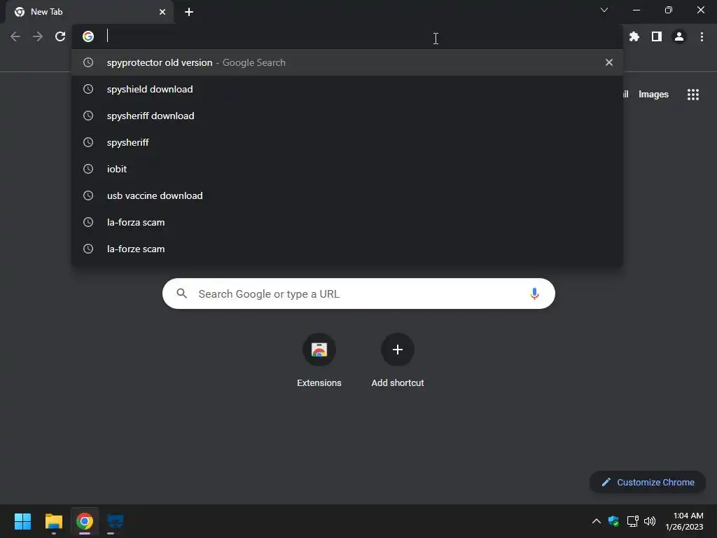The height and width of the screenshot is (538, 717).
Task: Toggle the Chrome side panel icon
Action: pyautogui.click(x=657, y=36)
